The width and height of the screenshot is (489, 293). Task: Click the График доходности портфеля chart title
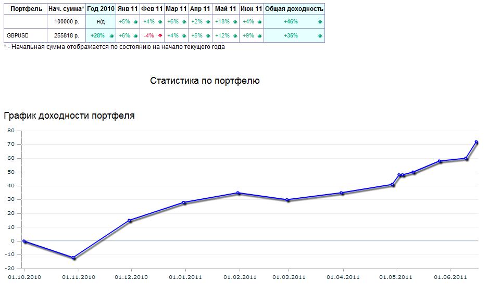[69, 116]
